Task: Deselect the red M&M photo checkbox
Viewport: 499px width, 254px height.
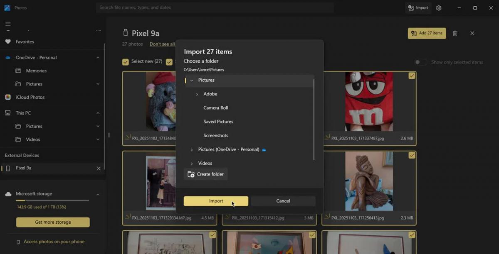Action: pyautogui.click(x=412, y=76)
